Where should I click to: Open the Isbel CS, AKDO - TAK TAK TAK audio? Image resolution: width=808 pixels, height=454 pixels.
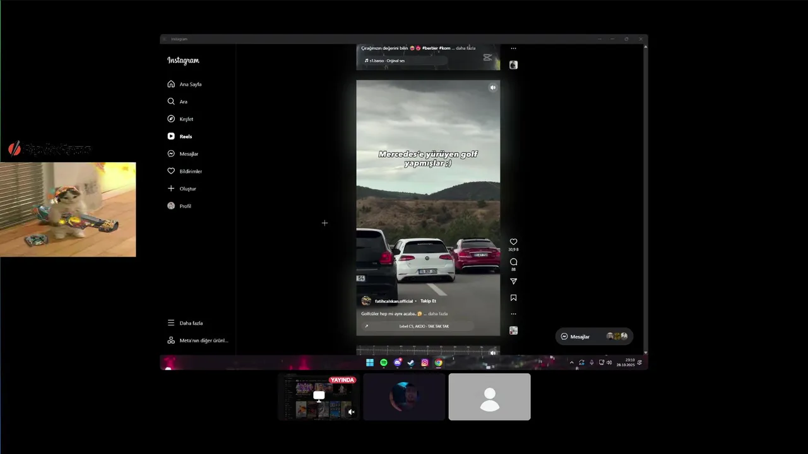pos(417,326)
